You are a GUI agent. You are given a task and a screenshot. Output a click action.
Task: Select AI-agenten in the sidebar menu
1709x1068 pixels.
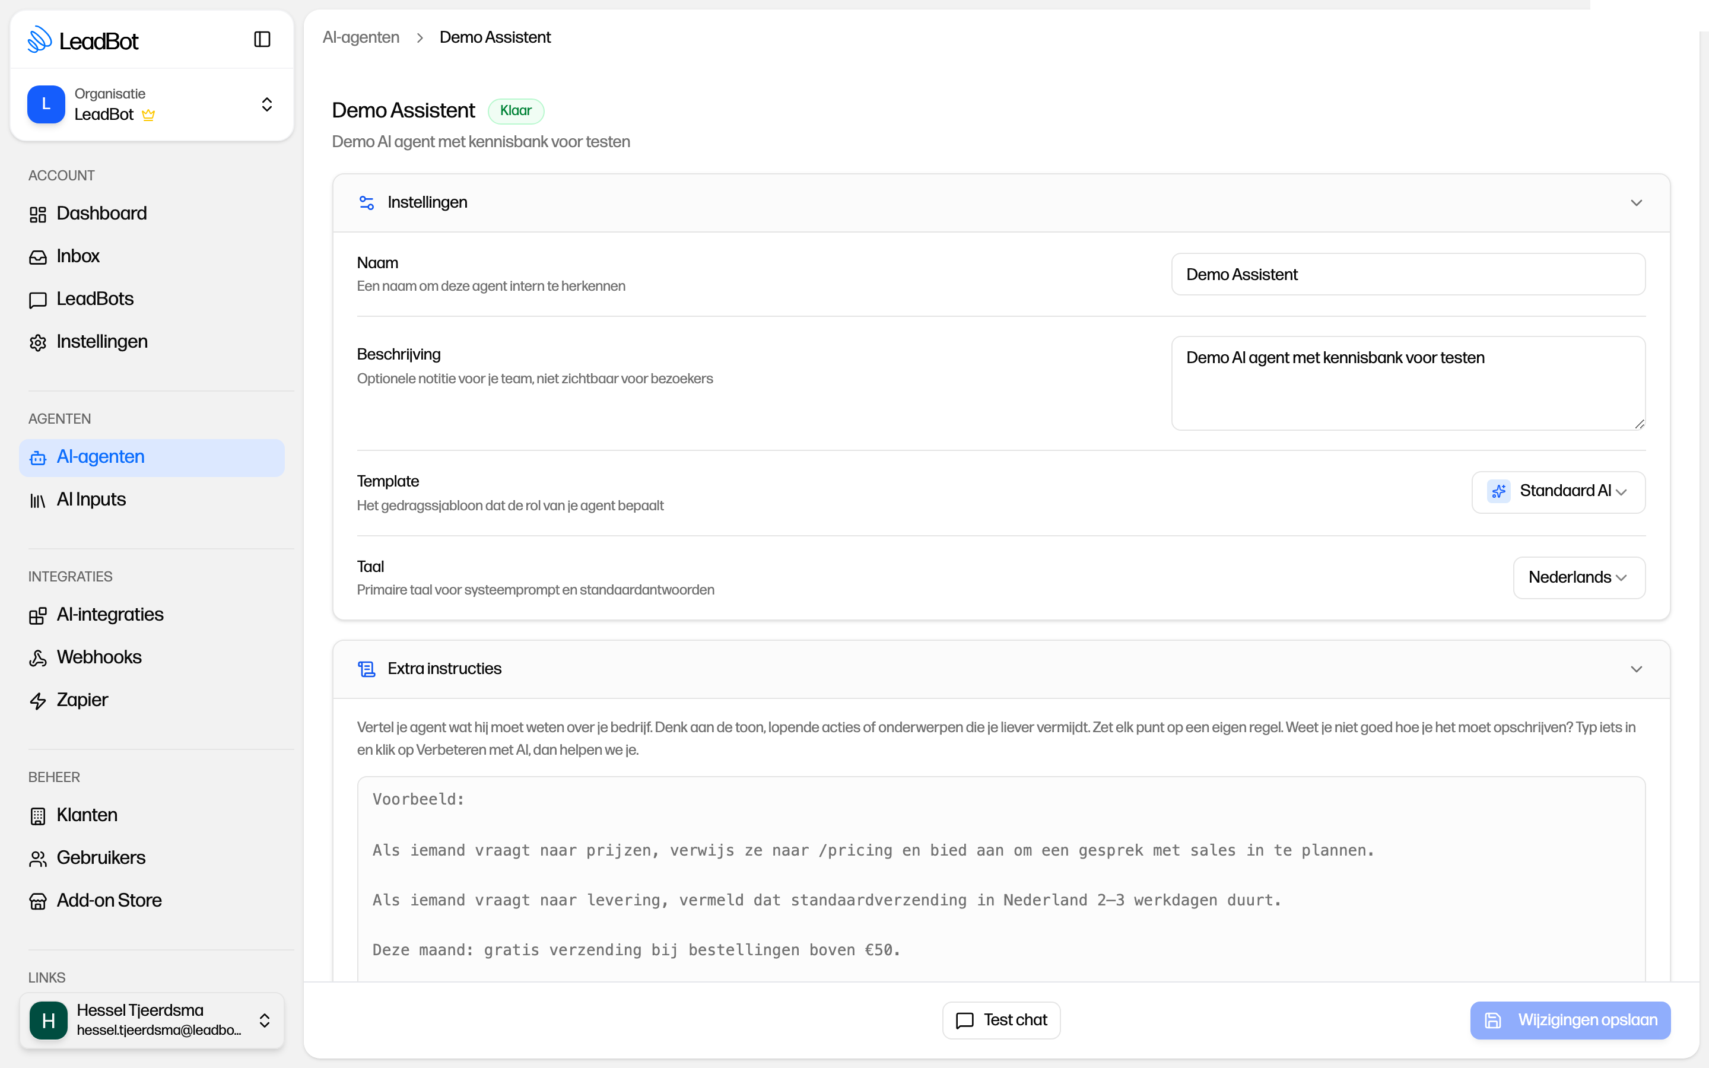tap(152, 457)
